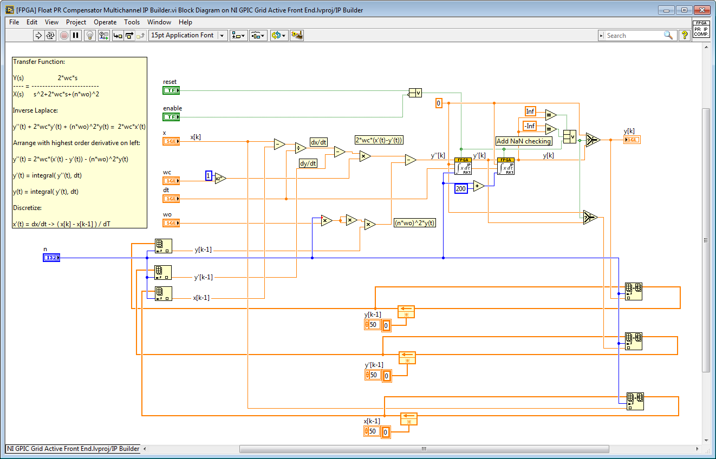Open the File menu

tap(14, 22)
